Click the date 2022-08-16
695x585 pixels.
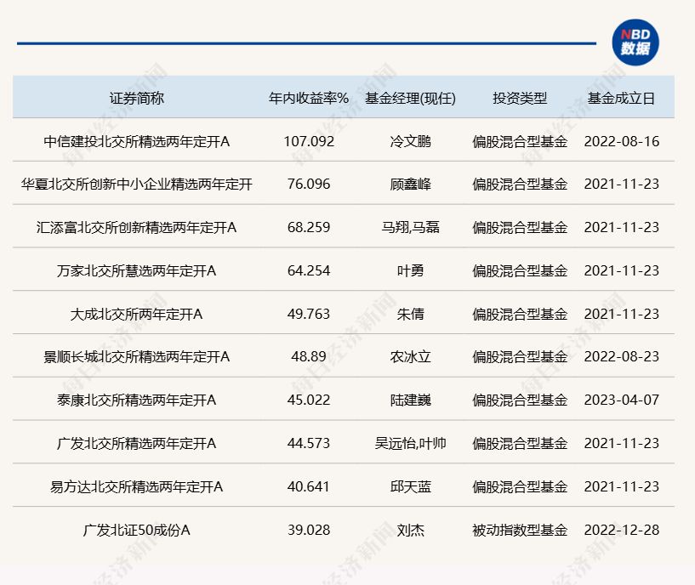621,141
